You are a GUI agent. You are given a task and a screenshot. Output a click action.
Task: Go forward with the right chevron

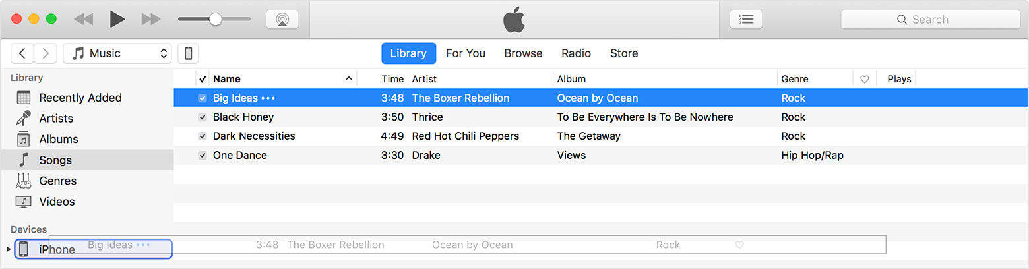click(45, 53)
